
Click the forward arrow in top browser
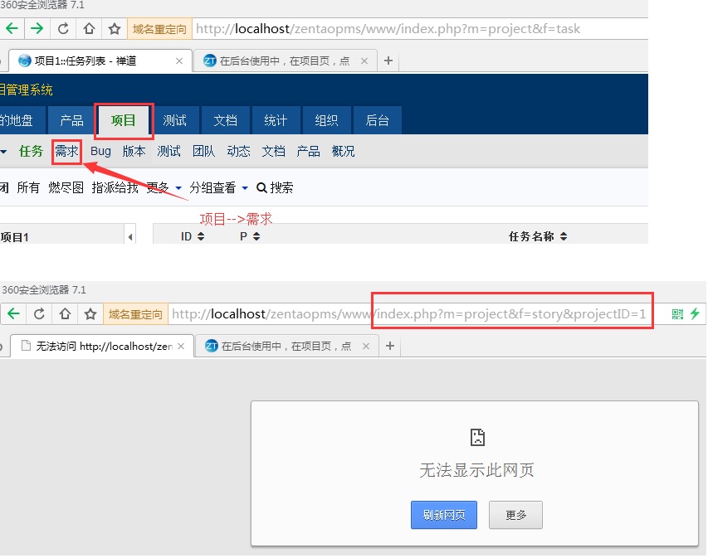point(37,29)
